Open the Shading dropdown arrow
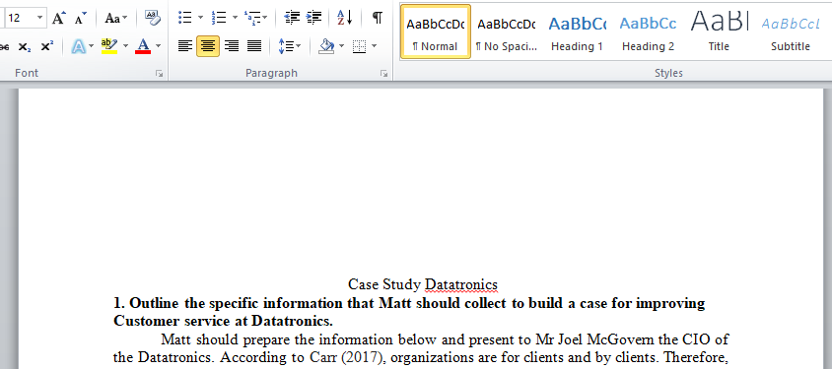This screenshot has height=369, width=832. (x=341, y=46)
